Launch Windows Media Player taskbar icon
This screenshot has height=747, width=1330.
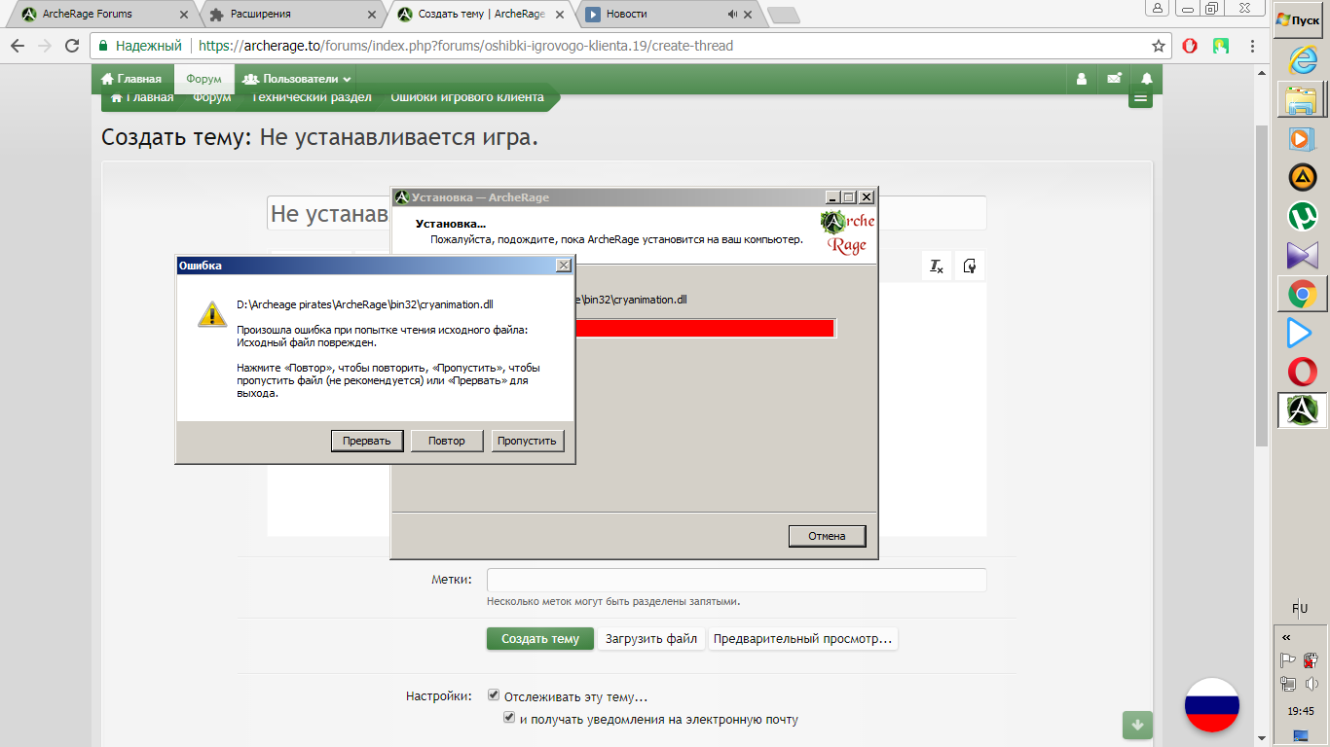(x=1302, y=139)
